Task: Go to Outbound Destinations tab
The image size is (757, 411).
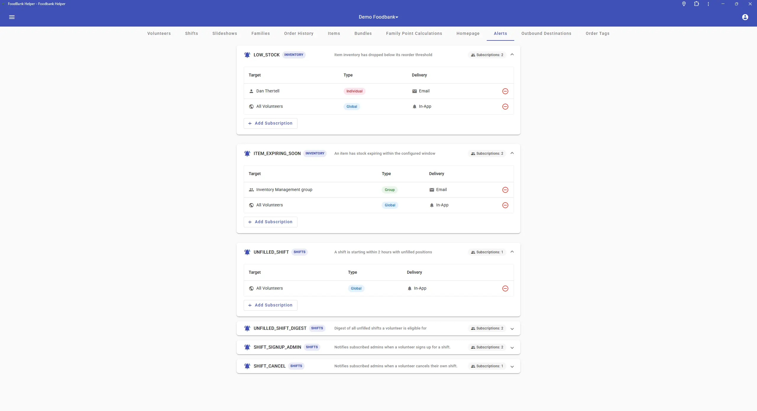Action: 546,33
